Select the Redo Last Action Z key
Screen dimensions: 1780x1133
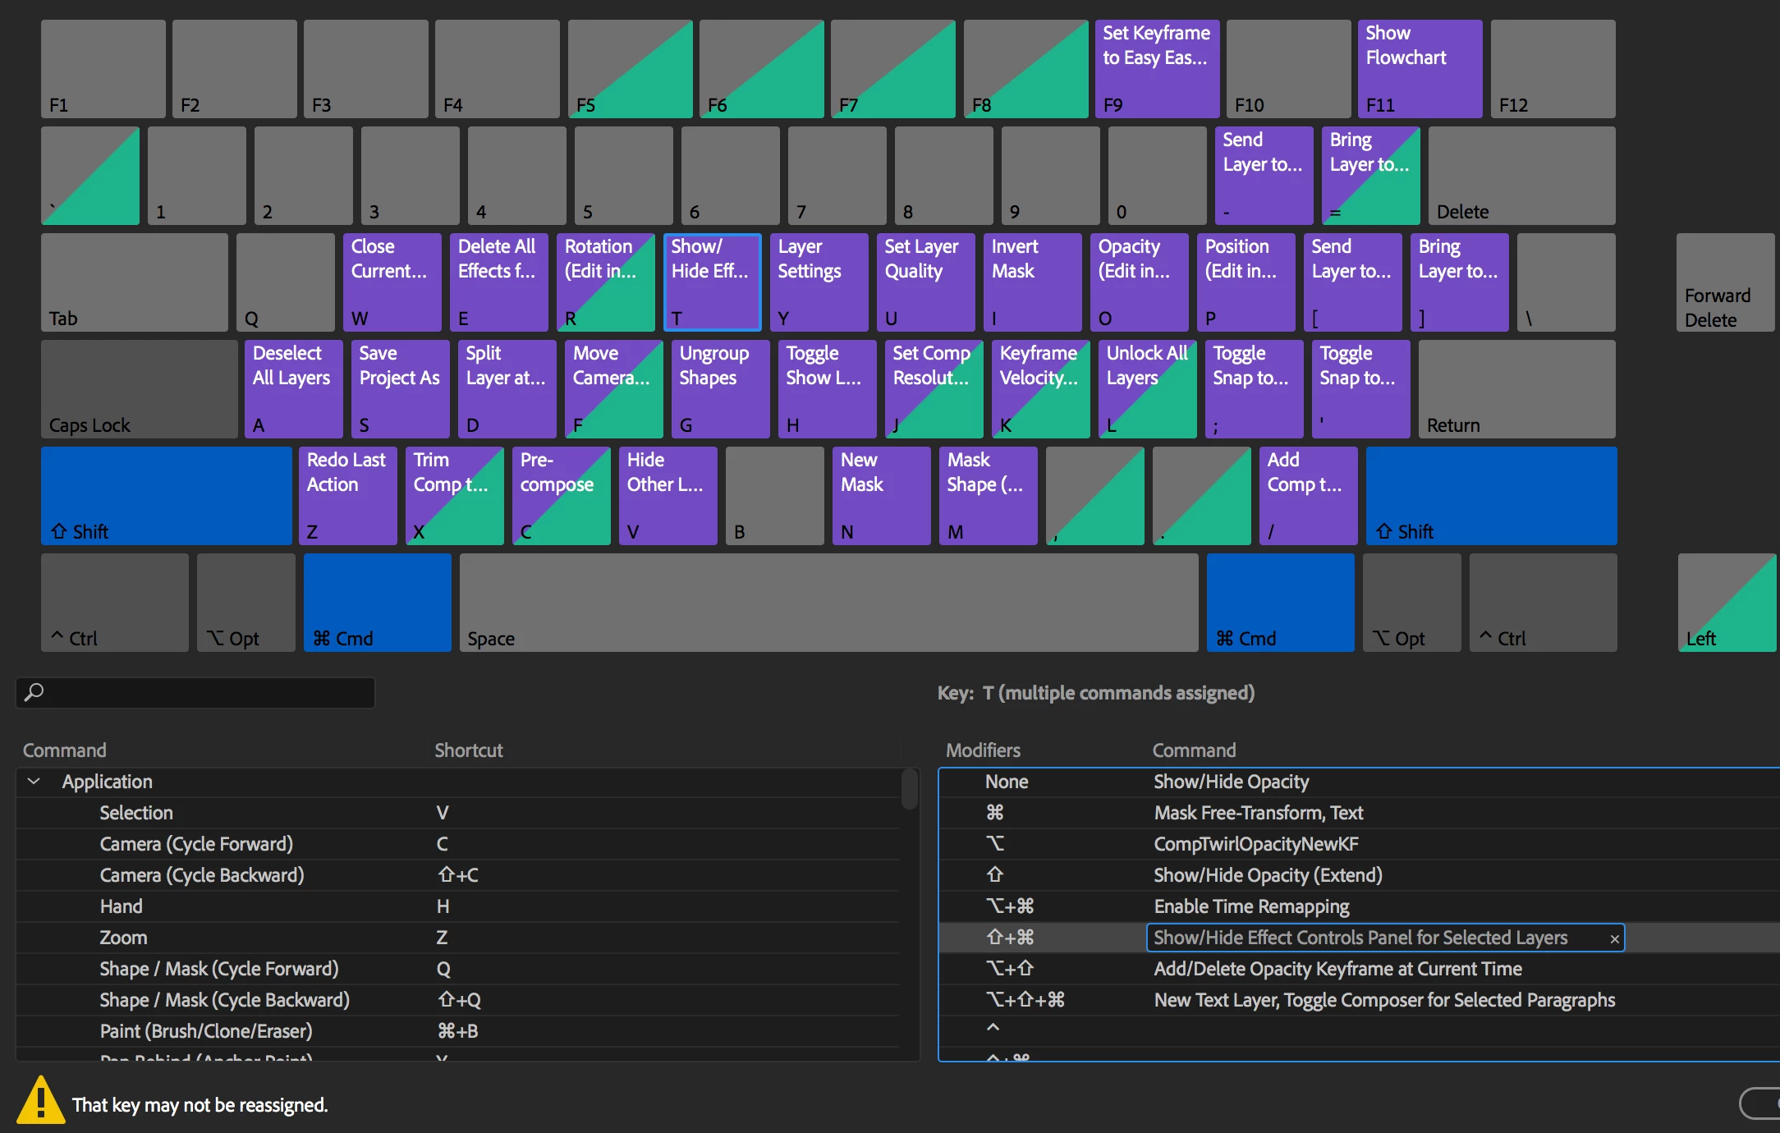347,496
